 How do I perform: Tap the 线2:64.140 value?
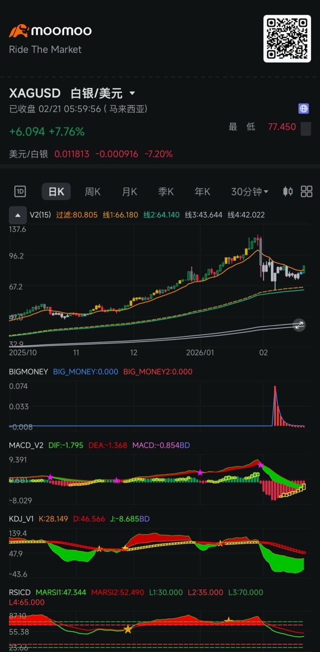(161, 215)
